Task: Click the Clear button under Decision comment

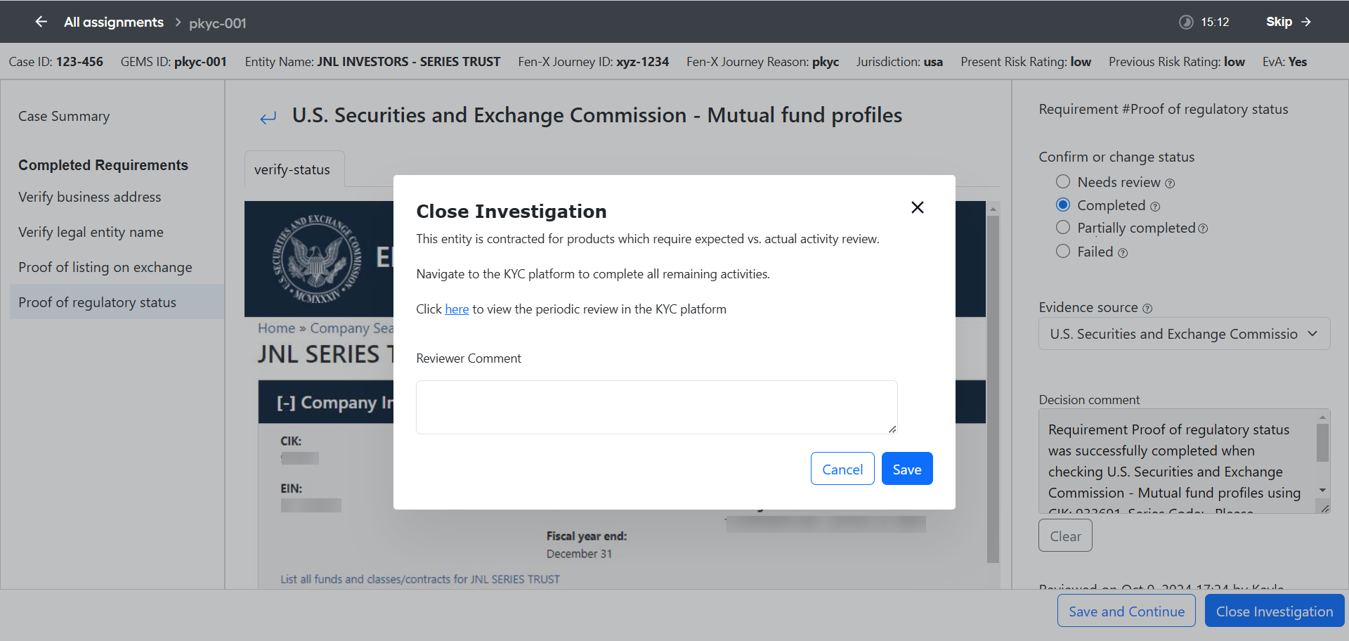Action: pos(1065,536)
